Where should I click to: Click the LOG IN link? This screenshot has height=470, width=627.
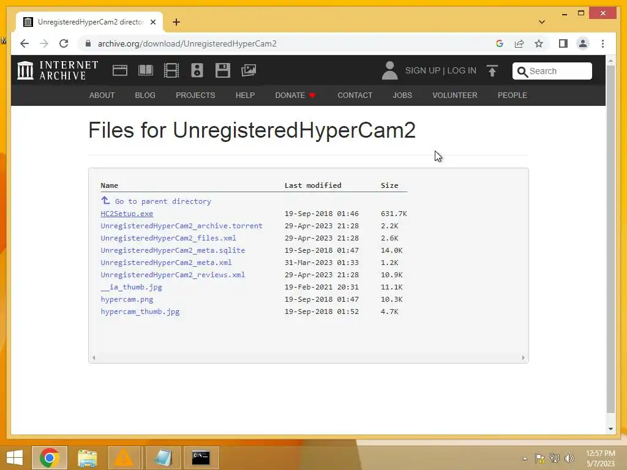click(x=462, y=70)
